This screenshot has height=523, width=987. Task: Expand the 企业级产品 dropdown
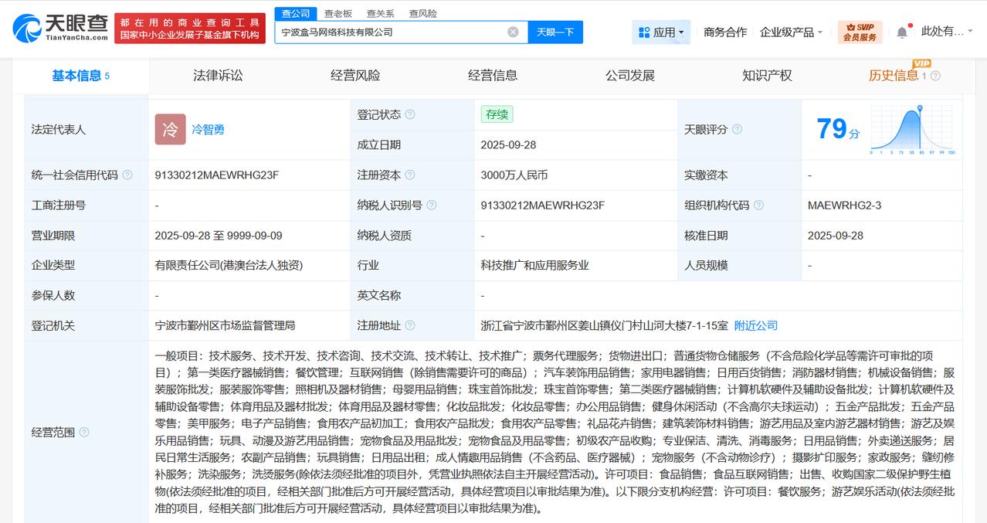(791, 32)
